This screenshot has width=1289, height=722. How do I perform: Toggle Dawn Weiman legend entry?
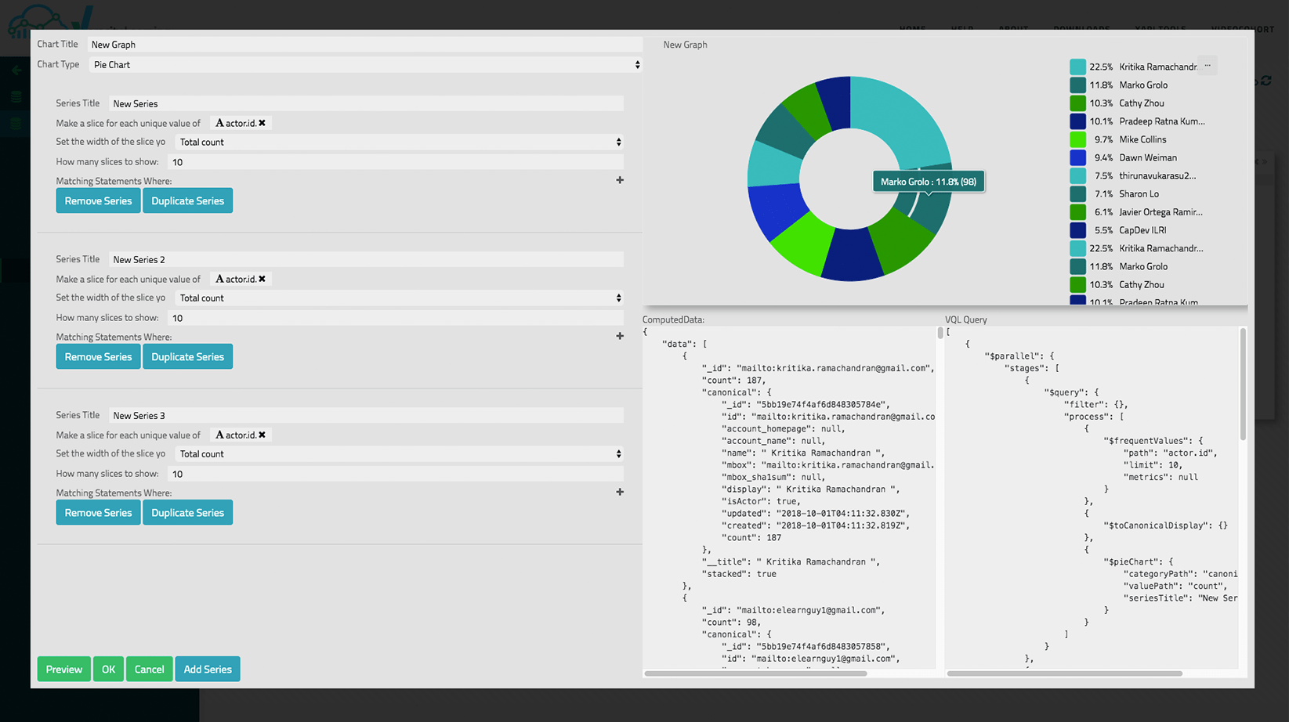[x=1147, y=157]
